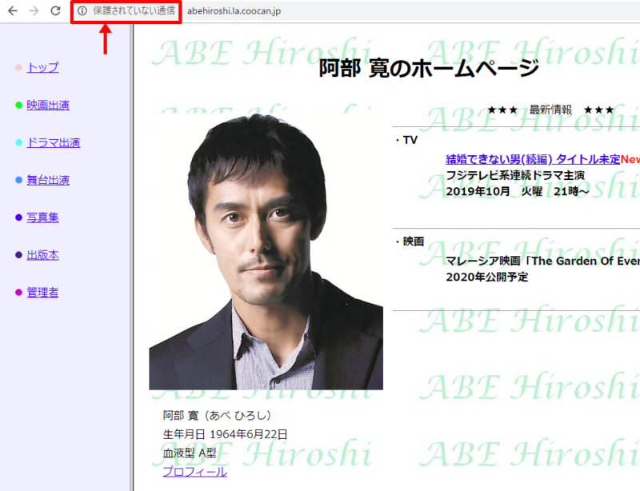640x491 pixels.
Task: Click the 生年月日 1964年6月22日 line
Action: click(x=225, y=434)
